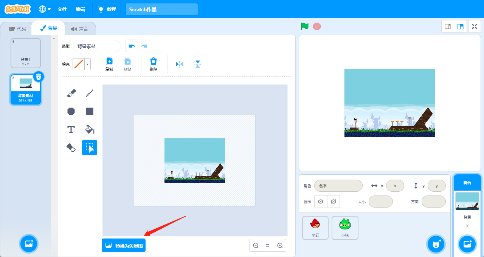Select backdrop thumbnail 背景1
The width and height of the screenshot is (484, 257).
[26, 53]
